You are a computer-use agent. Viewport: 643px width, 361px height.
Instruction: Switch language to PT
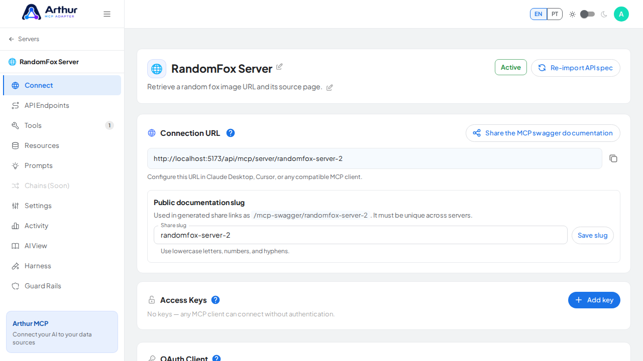pyautogui.click(x=555, y=14)
